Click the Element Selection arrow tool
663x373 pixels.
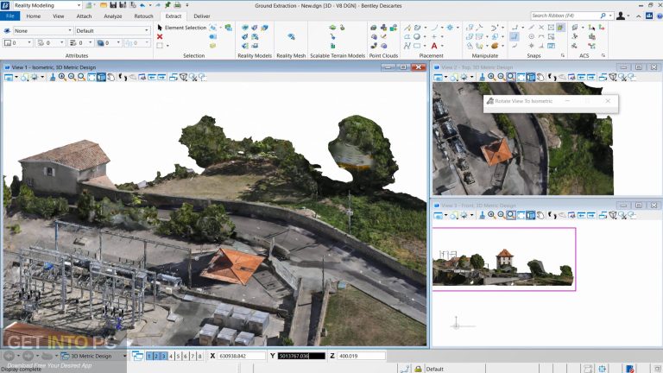[x=161, y=28]
